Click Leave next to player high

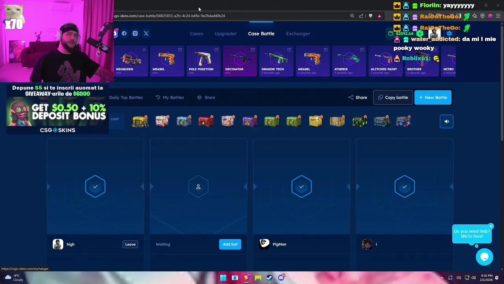130,244
